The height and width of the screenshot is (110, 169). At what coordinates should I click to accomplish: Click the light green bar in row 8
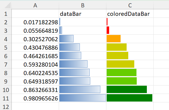pos(122,72)
